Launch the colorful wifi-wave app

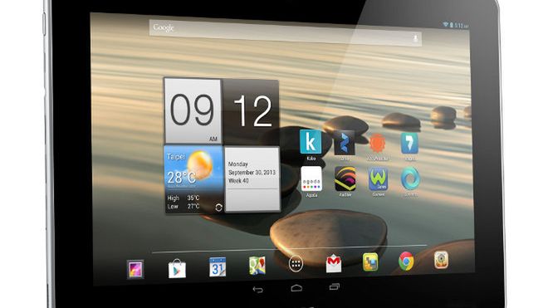pos(345,178)
